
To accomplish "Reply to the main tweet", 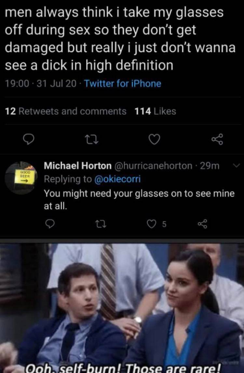I will click(x=30, y=140).
